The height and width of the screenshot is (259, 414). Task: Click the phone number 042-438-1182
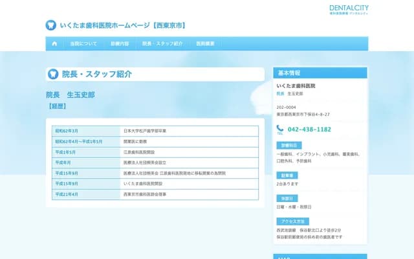[309, 129]
